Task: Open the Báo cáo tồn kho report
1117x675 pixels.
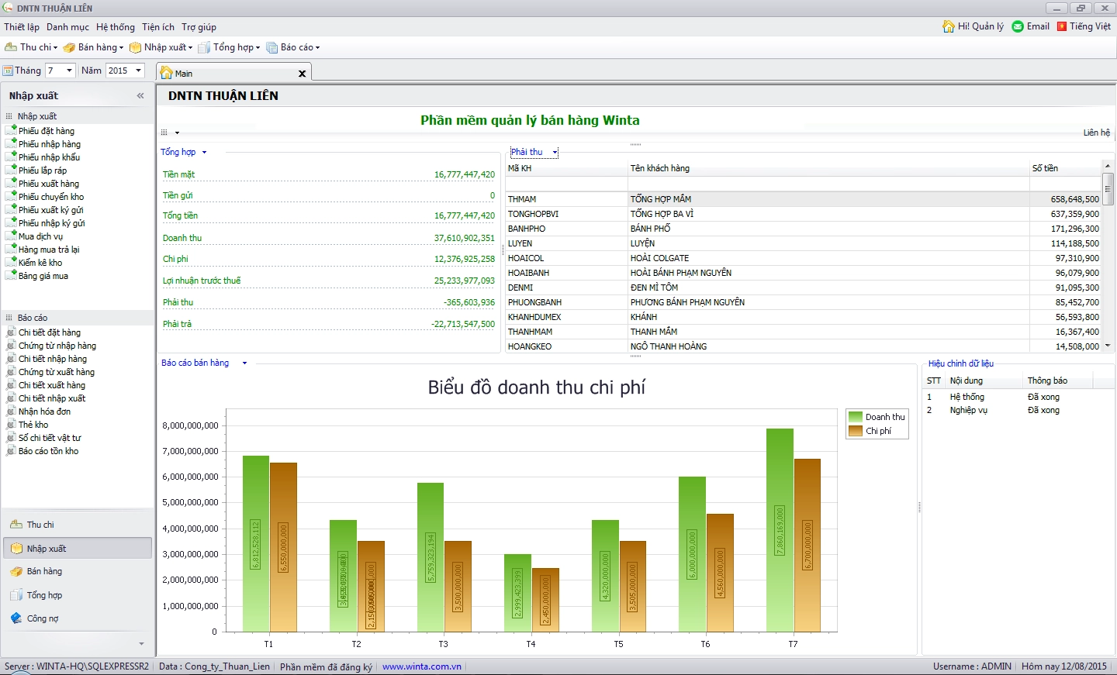Action: (x=48, y=451)
